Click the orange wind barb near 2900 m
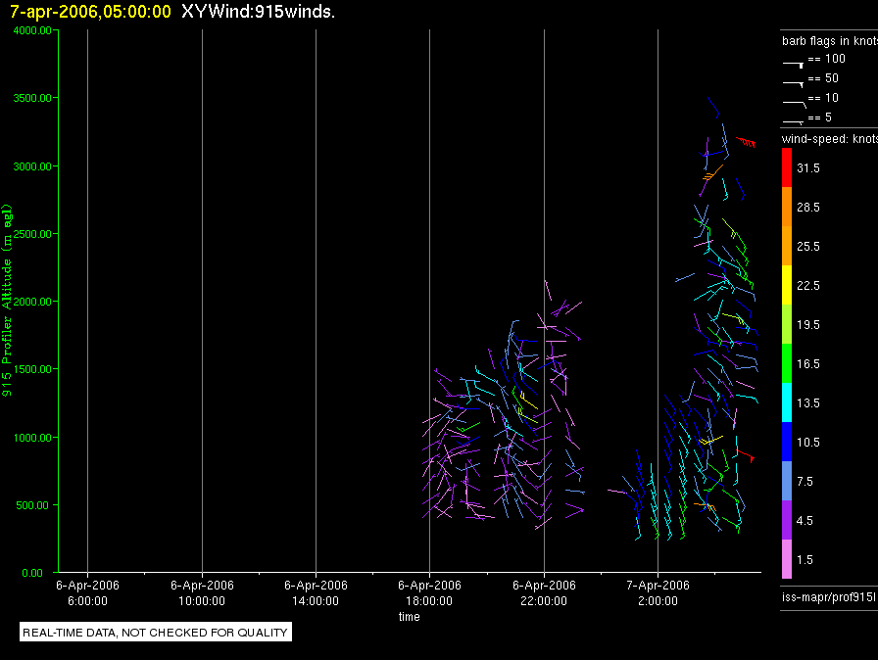Screen dimensions: 878x660 point(712,172)
